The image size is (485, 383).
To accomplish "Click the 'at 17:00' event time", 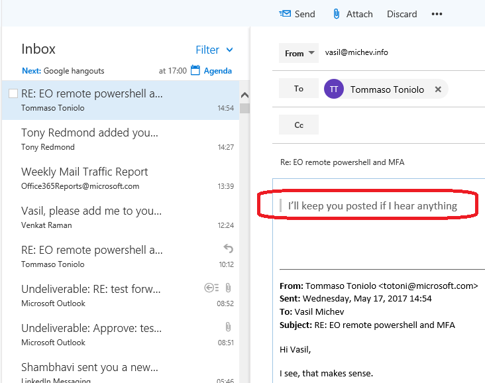I will 172,71.
